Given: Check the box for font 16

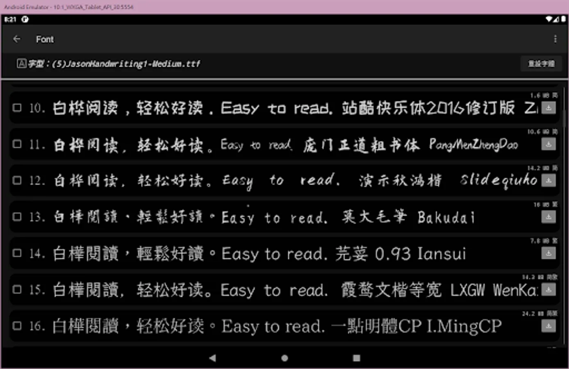Looking at the screenshot, I should click(x=17, y=326).
